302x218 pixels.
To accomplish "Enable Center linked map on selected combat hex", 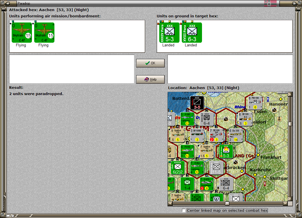I will [184, 211].
